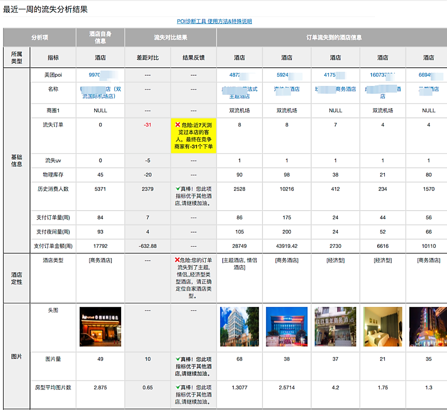Open the blue-lit hotel building 头图 thumbnail
447x410 pixels.
tap(286, 326)
